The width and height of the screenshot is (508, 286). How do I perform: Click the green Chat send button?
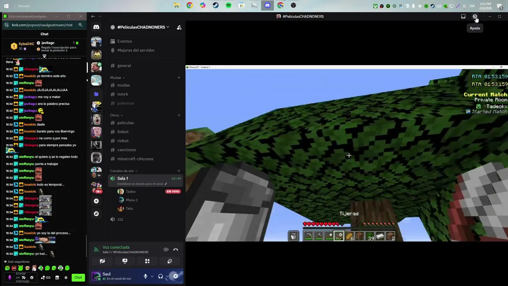[x=78, y=278]
